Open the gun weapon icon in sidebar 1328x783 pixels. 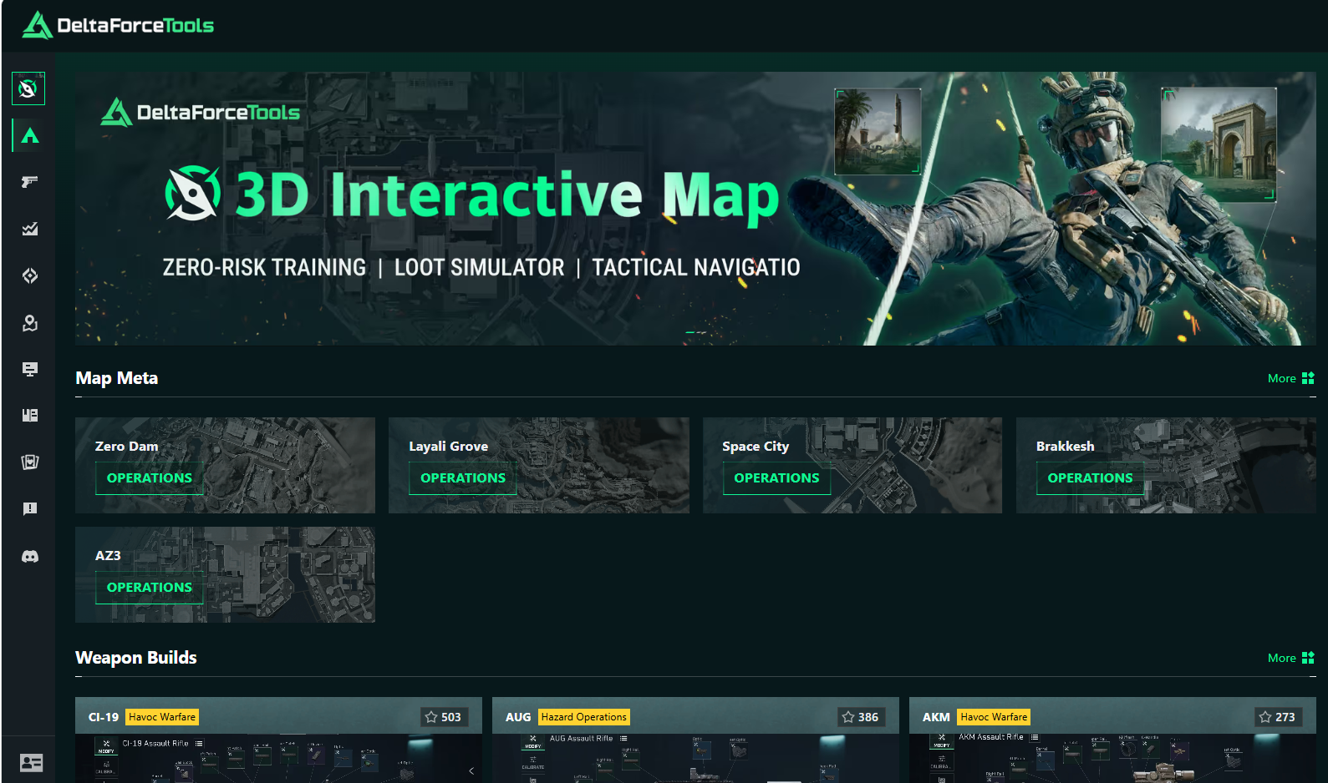30,182
